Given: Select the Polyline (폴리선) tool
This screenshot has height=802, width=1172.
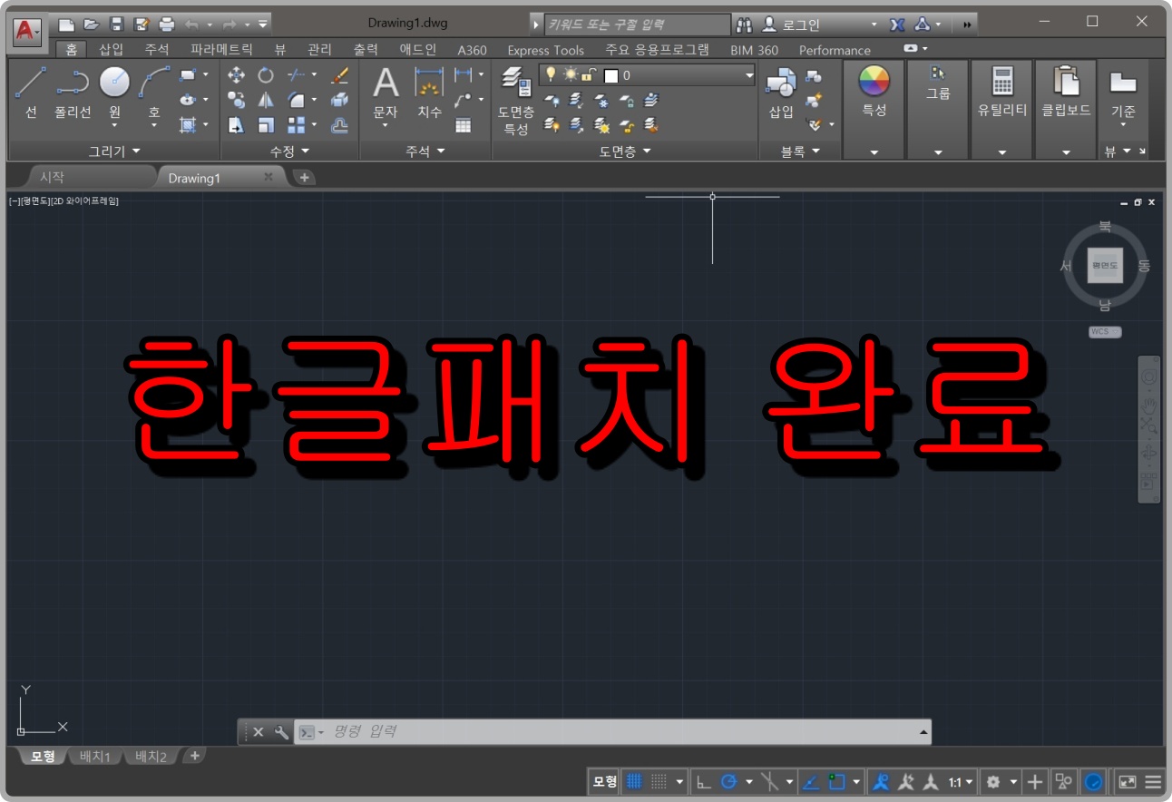Looking at the screenshot, I should coord(72,86).
